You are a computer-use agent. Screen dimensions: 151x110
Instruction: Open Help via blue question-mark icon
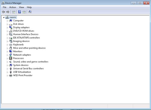point(20,12)
